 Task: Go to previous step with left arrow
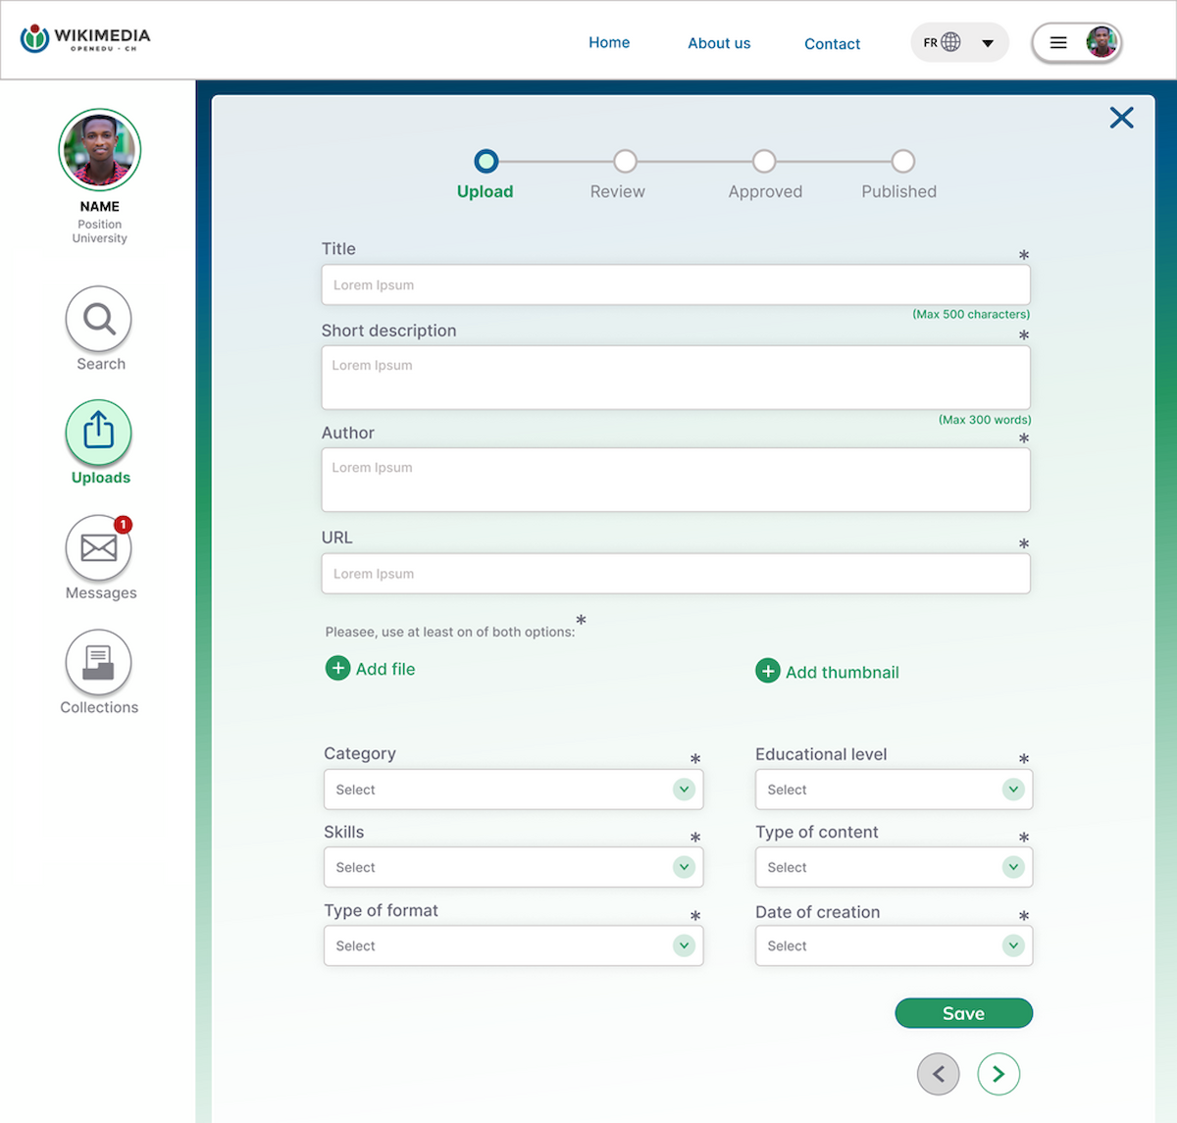click(x=938, y=1074)
